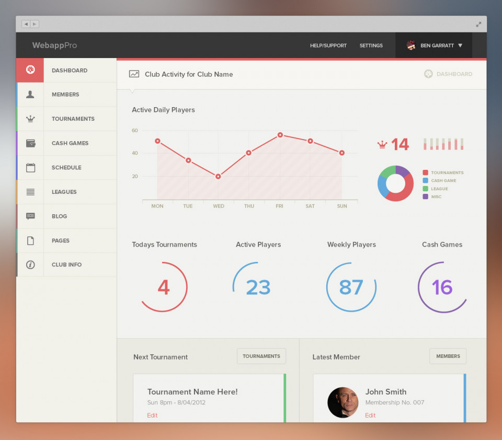The height and width of the screenshot is (440, 502).
Task: Click John Smith's profile photo
Action: tap(343, 402)
